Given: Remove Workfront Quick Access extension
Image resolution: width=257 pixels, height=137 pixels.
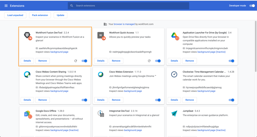Looking at the screenshot, I should click(x=116, y=61).
